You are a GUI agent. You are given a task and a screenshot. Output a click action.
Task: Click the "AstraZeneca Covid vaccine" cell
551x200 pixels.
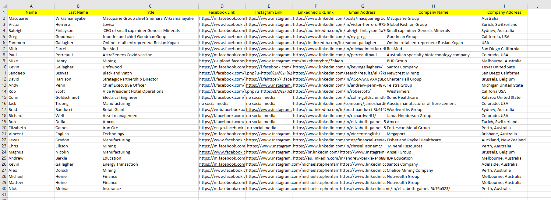[x=150, y=55]
